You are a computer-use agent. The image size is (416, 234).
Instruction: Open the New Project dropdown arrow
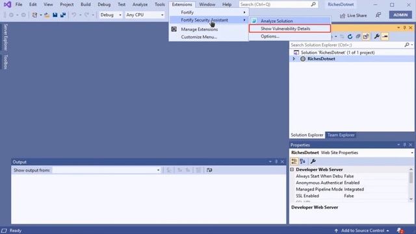(x=41, y=15)
